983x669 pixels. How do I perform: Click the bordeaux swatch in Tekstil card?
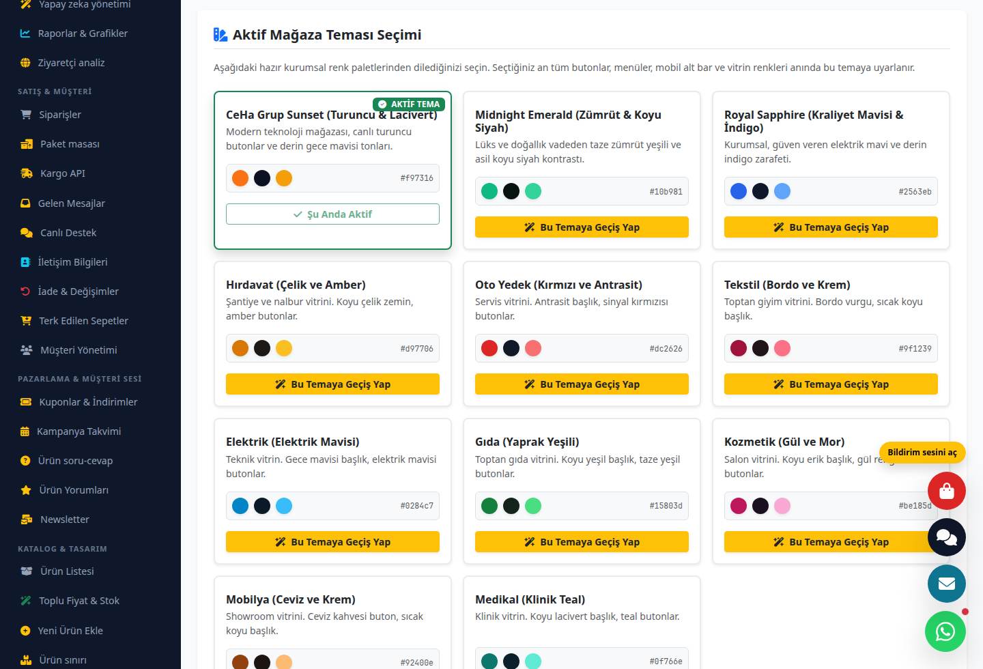point(739,348)
